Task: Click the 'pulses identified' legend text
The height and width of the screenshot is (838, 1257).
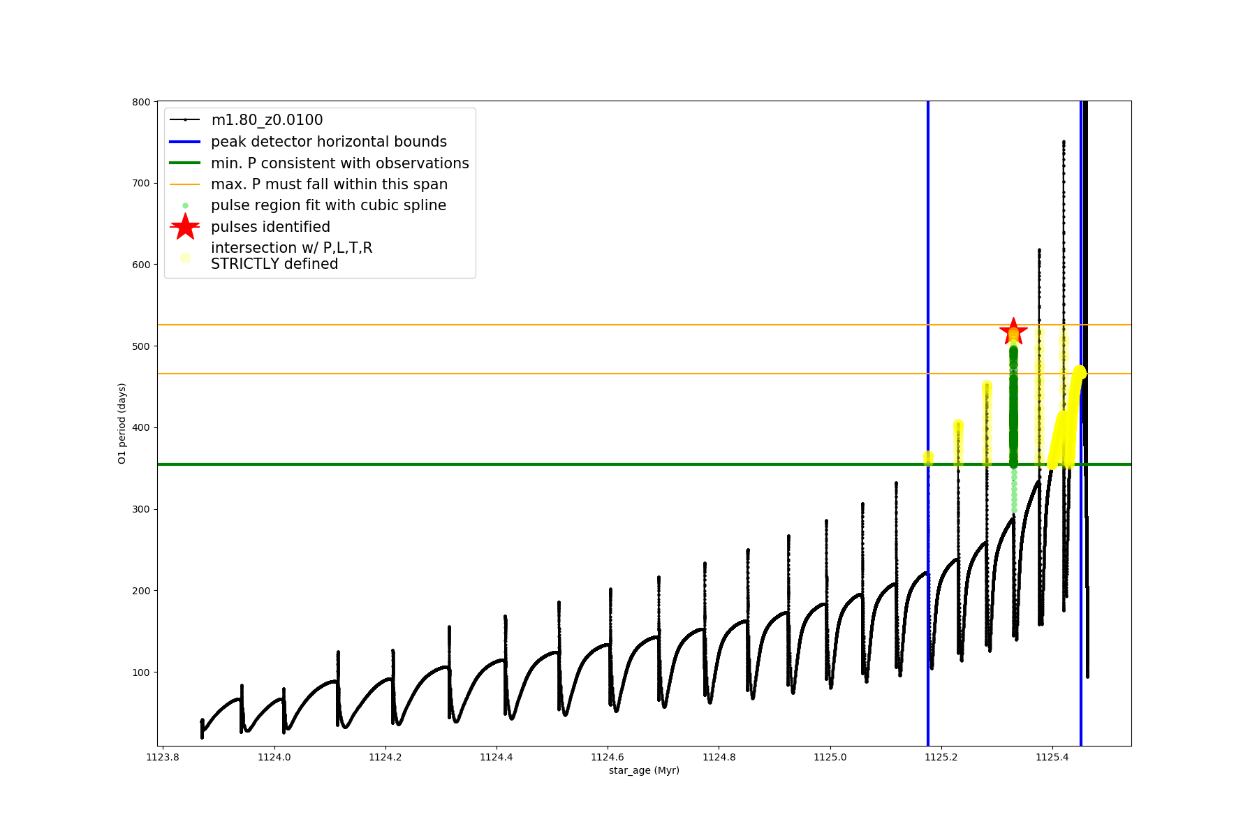Action: [x=270, y=227]
